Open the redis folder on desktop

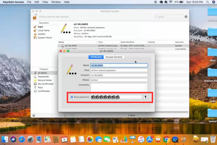tap(212, 95)
